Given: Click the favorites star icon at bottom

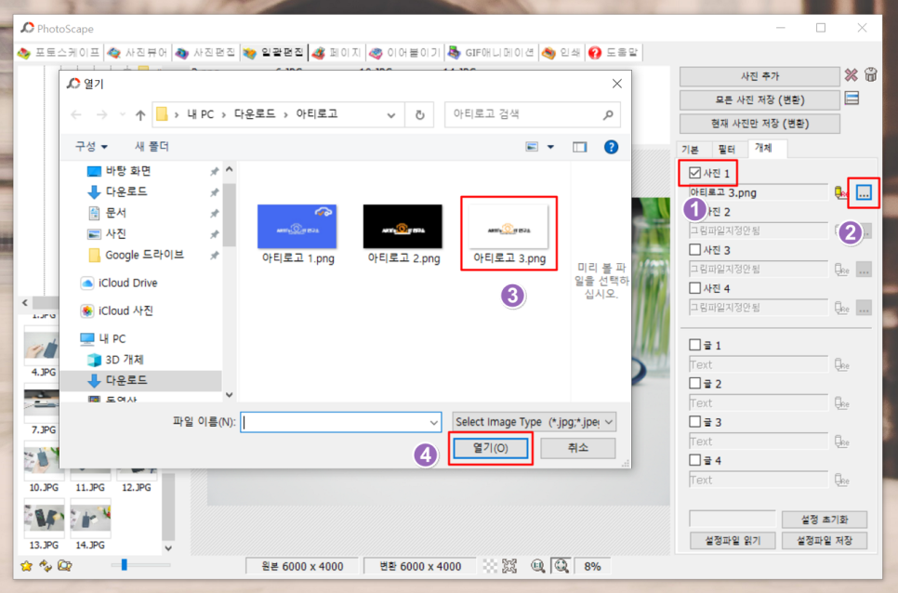Looking at the screenshot, I should click(26, 566).
